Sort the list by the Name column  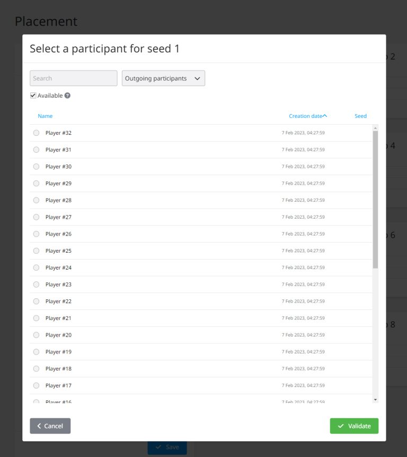coord(45,116)
